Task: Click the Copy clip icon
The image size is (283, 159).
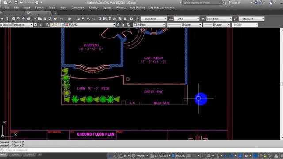Action: coord(40,19)
